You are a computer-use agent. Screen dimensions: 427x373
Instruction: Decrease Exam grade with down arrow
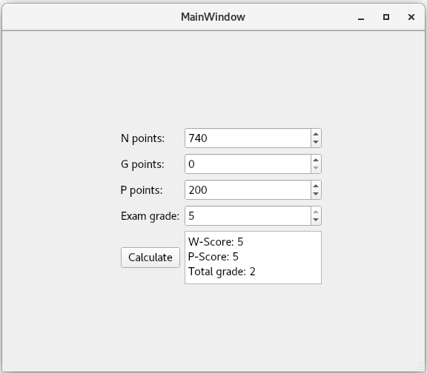tap(316, 220)
